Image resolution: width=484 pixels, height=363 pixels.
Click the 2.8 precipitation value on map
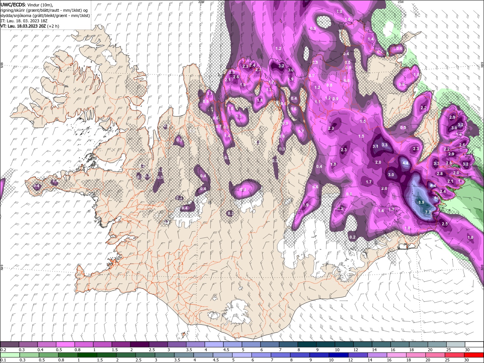[440, 174]
